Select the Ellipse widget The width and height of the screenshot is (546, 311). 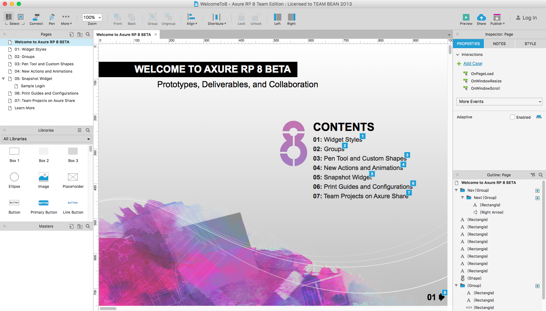point(14,180)
